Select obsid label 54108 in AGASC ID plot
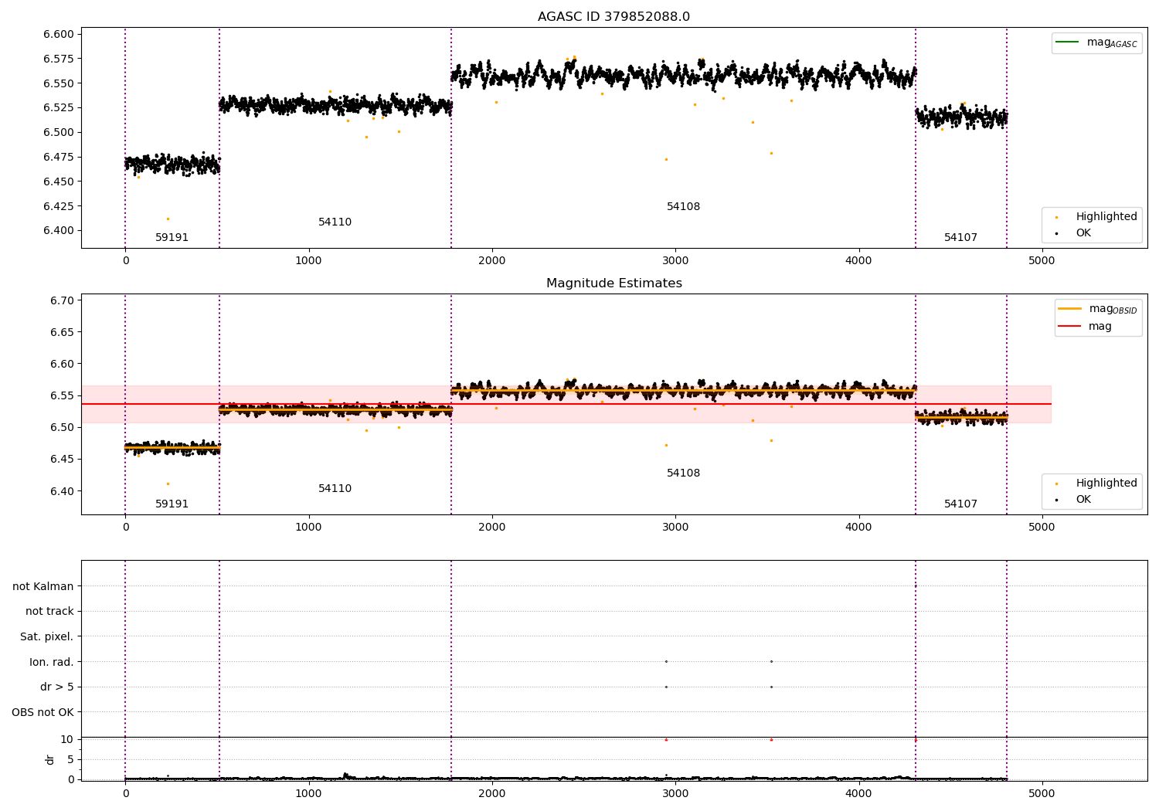 pyautogui.click(x=683, y=207)
